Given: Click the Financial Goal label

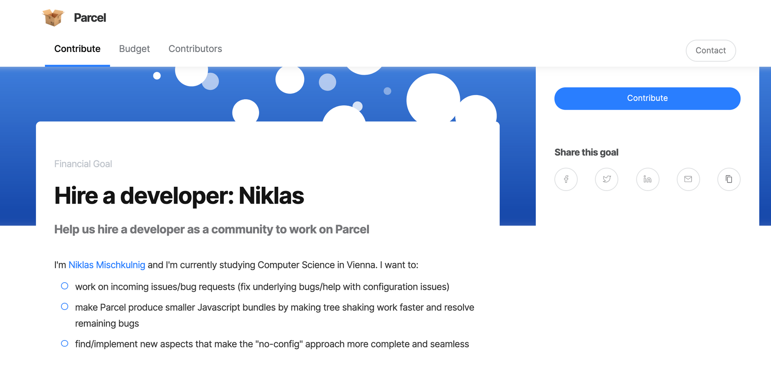Looking at the screenshot, I should [x=83, y=164].
